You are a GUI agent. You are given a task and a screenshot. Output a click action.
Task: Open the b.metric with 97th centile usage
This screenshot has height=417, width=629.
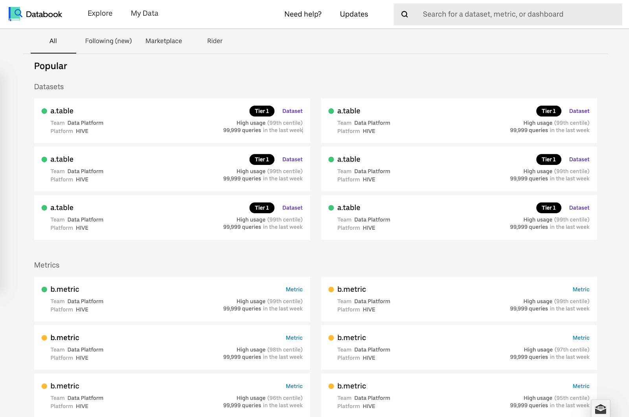pyautogui.click(x=351, y=338)
